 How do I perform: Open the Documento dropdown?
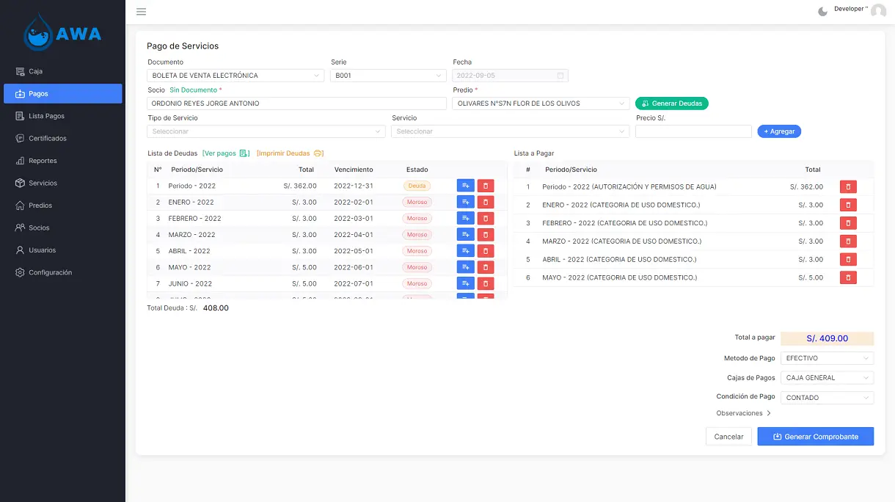pyautogui.click(x=235, y=76)
